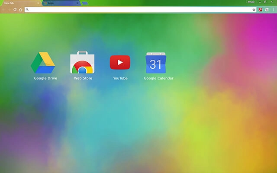Click the Google Drive label
277x173 pixels.
[x=45, y=78]
